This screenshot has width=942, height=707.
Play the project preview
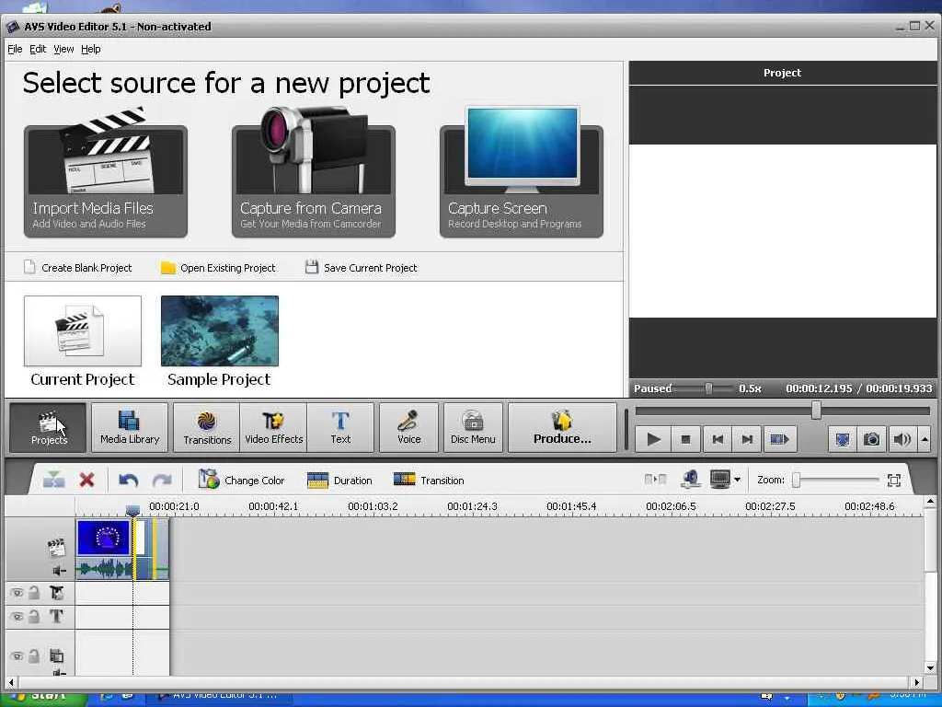[654, 439]
